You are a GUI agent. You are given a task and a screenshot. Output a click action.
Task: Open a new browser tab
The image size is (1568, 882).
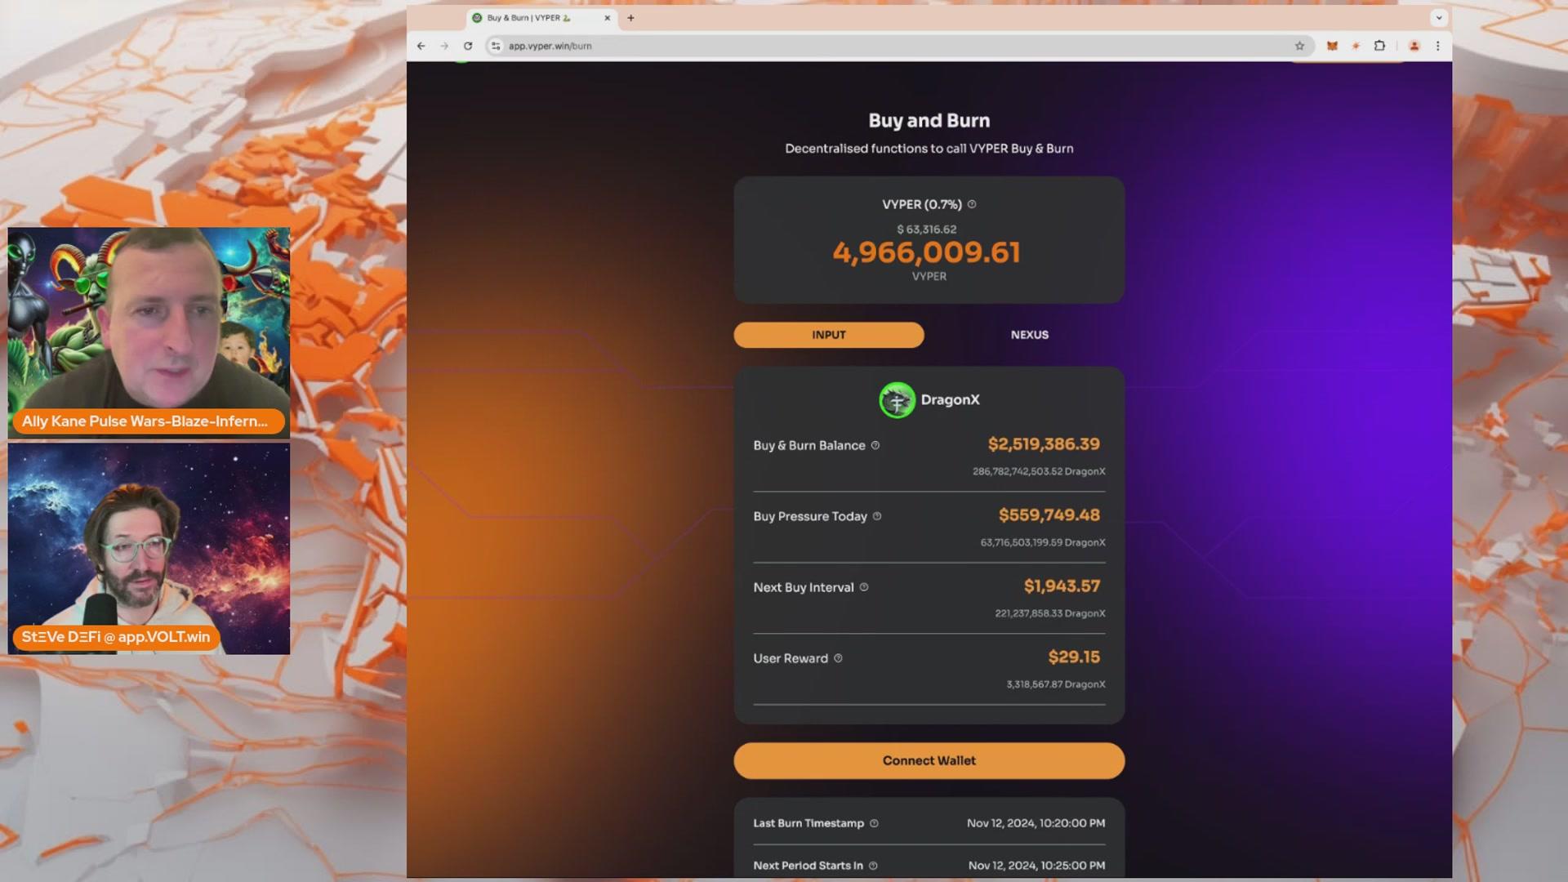[x=630, y=17]
